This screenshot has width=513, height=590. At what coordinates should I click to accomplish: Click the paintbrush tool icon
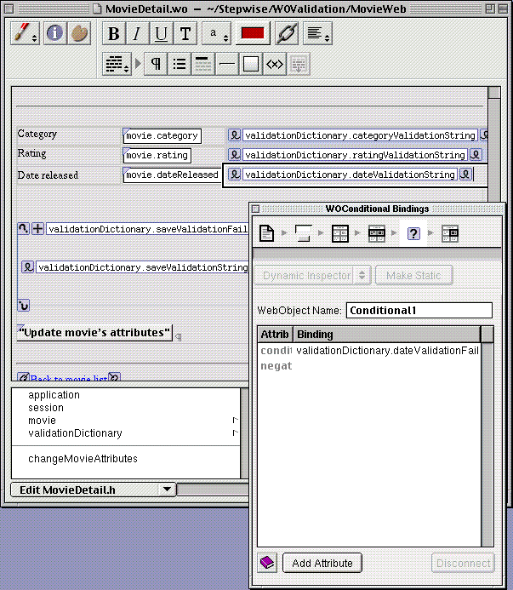[x=25, y=33]
